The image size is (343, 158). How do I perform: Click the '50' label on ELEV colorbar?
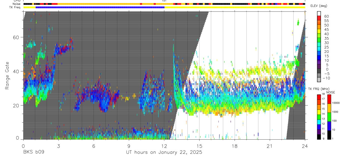pos(327,25)
